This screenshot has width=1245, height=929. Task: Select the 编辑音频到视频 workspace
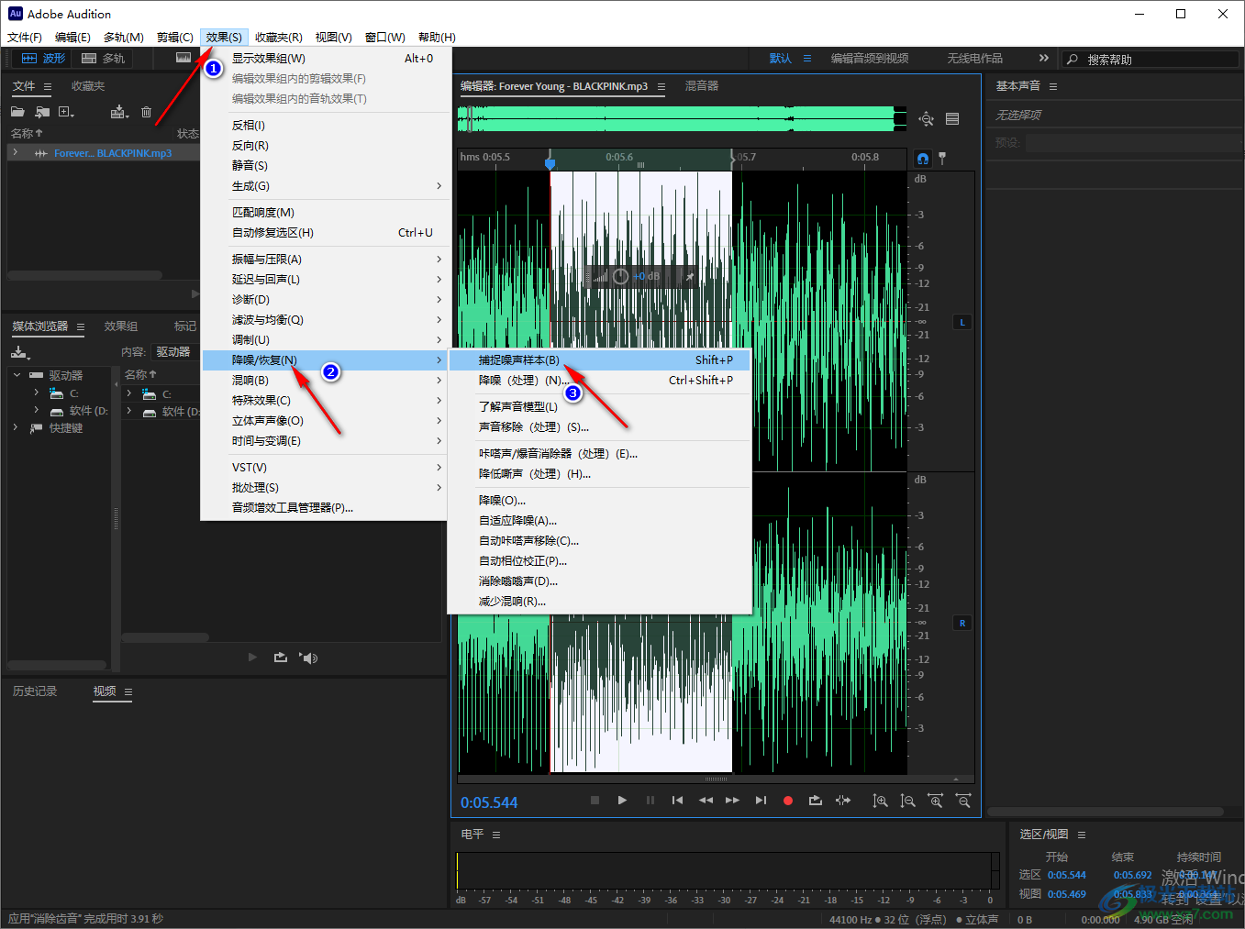coord(870,59)
